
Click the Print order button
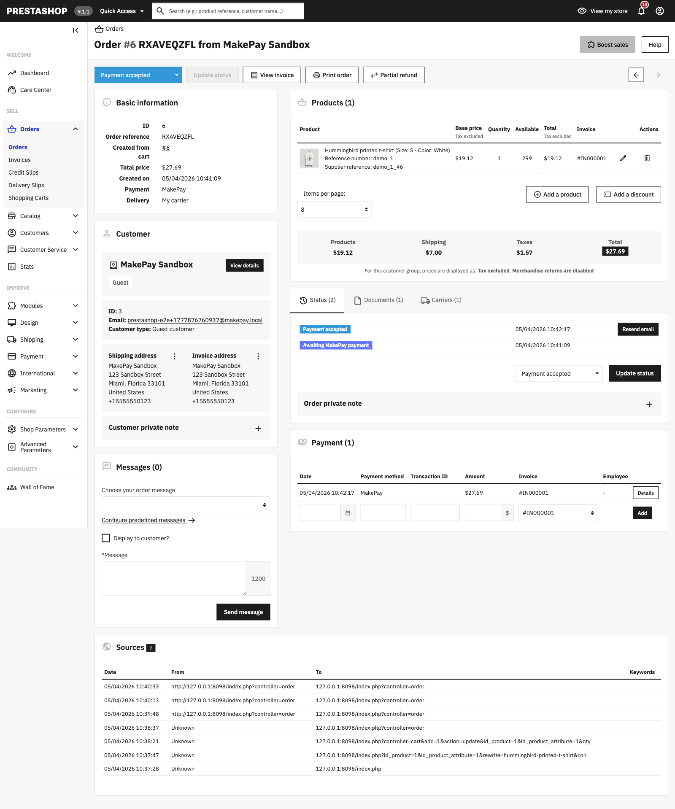(x=332, y=75)
